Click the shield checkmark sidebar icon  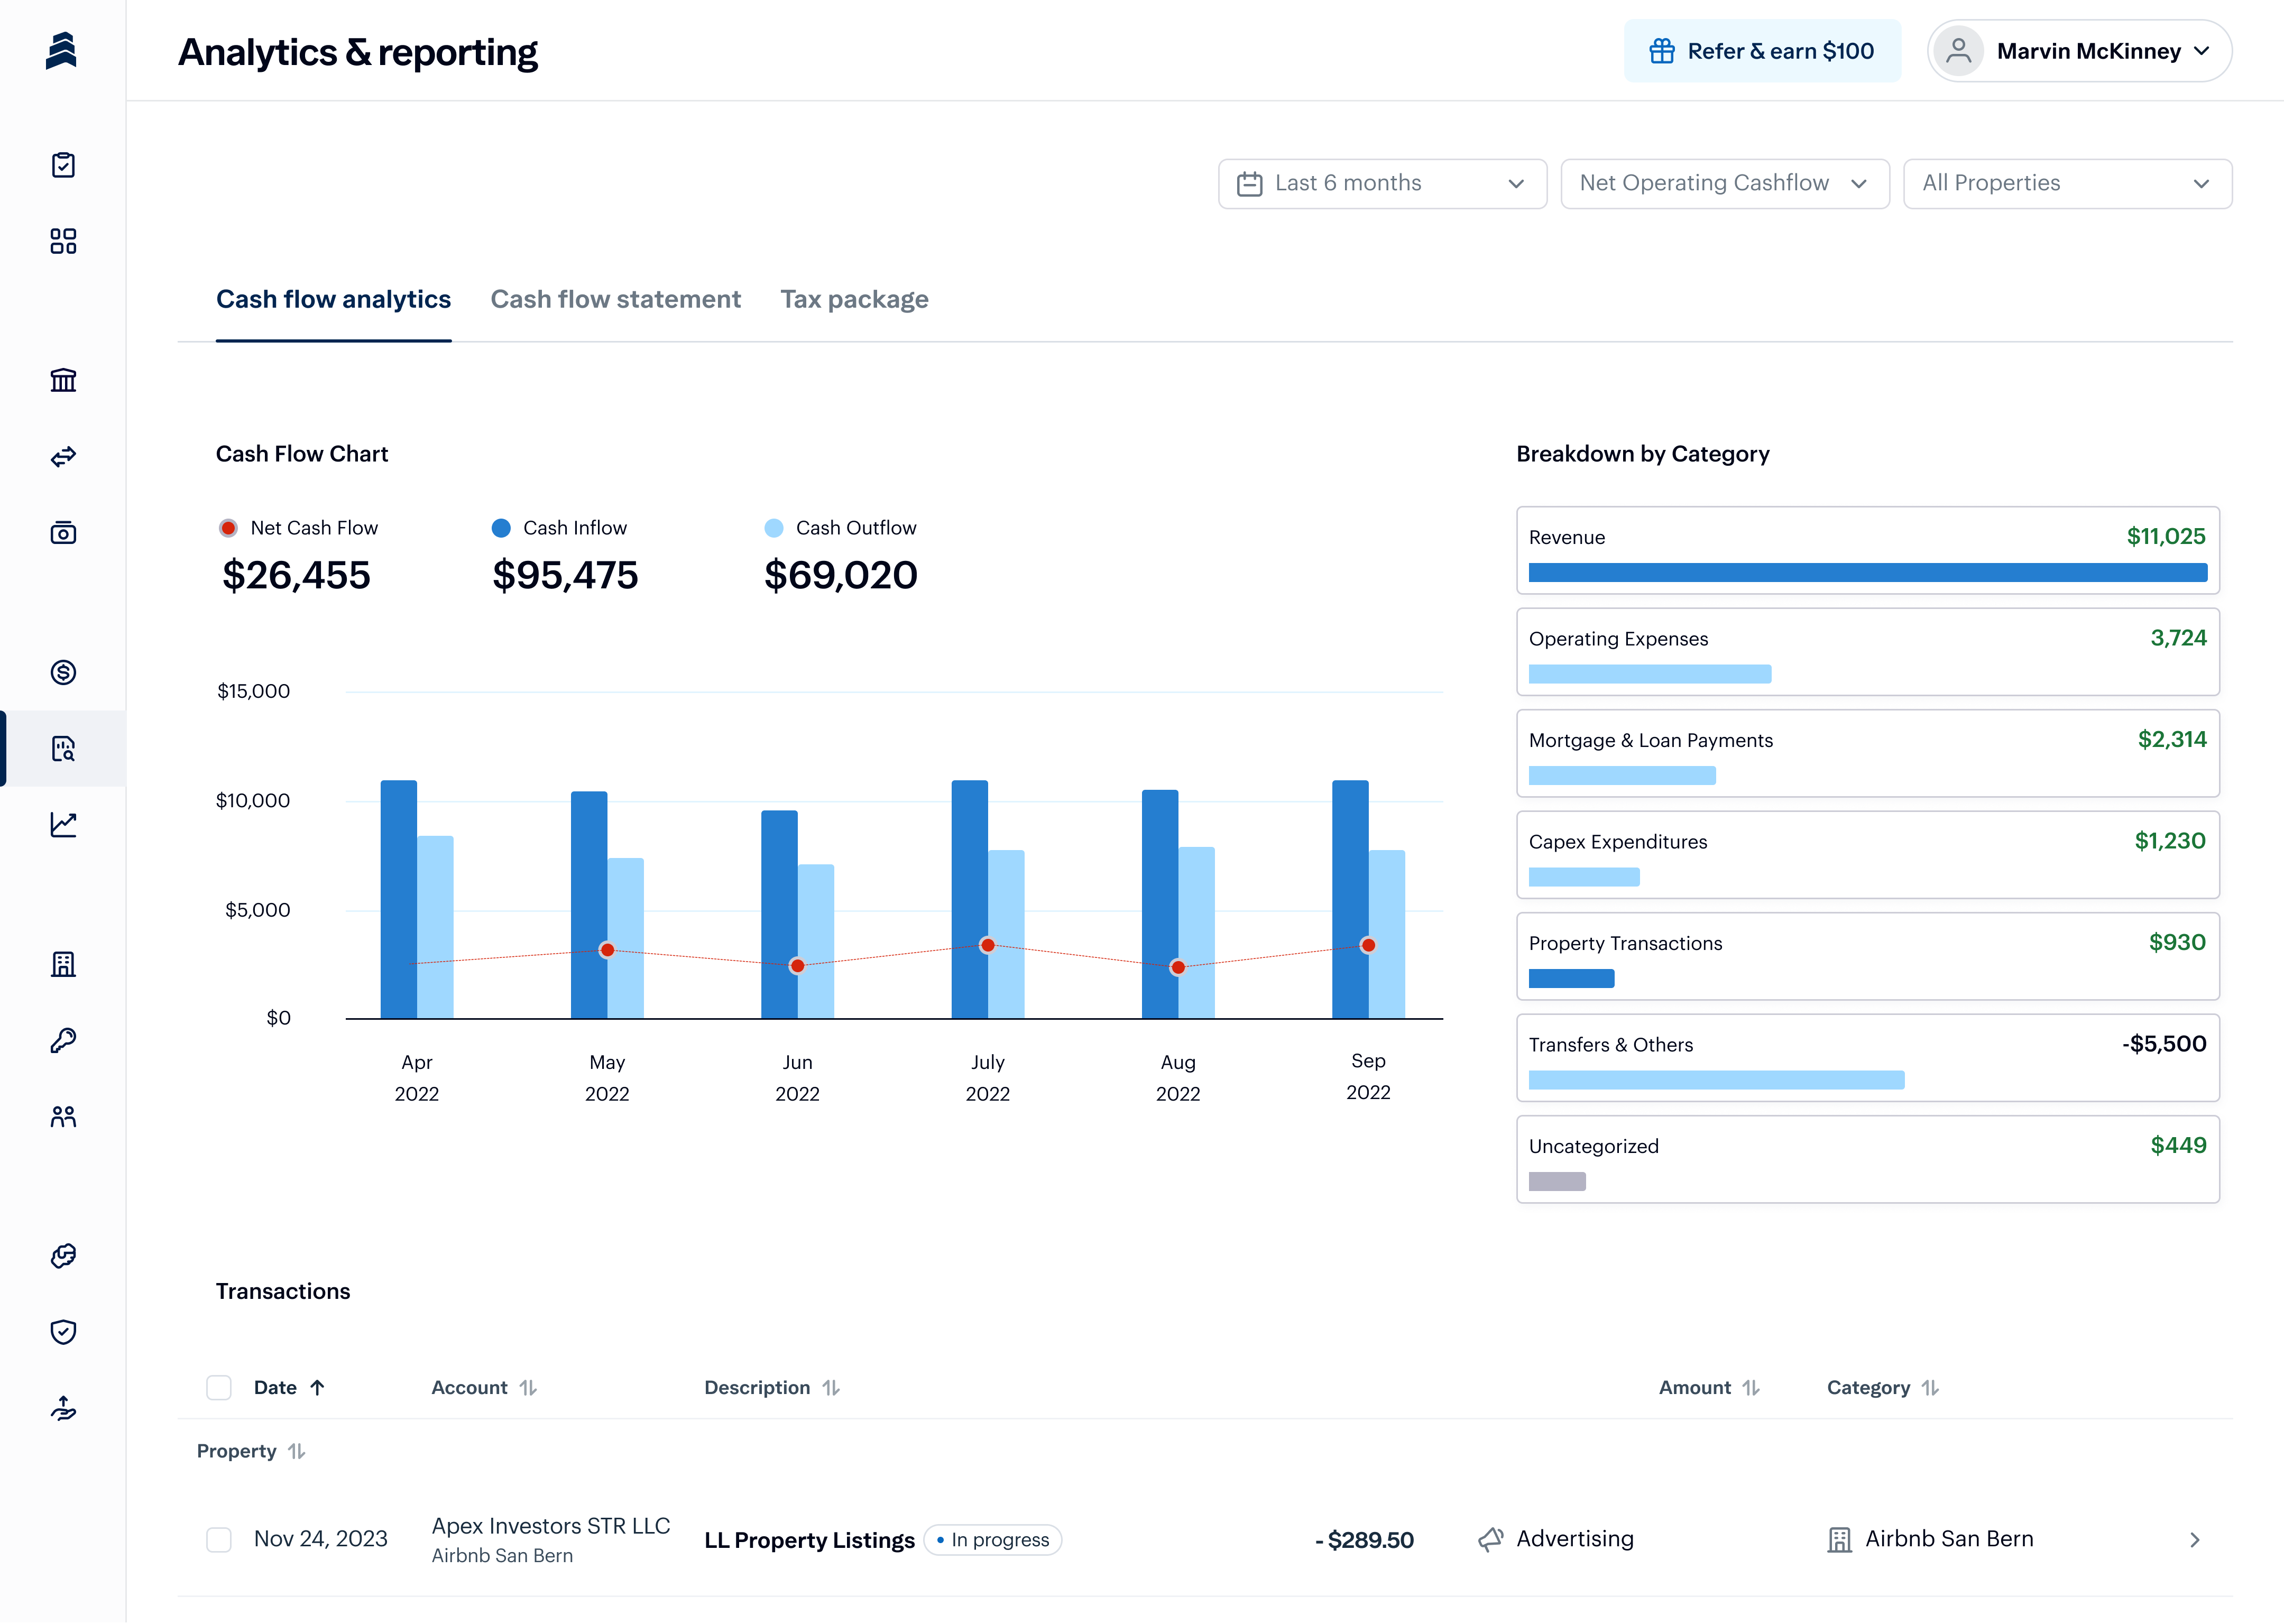coord(63,1332)
